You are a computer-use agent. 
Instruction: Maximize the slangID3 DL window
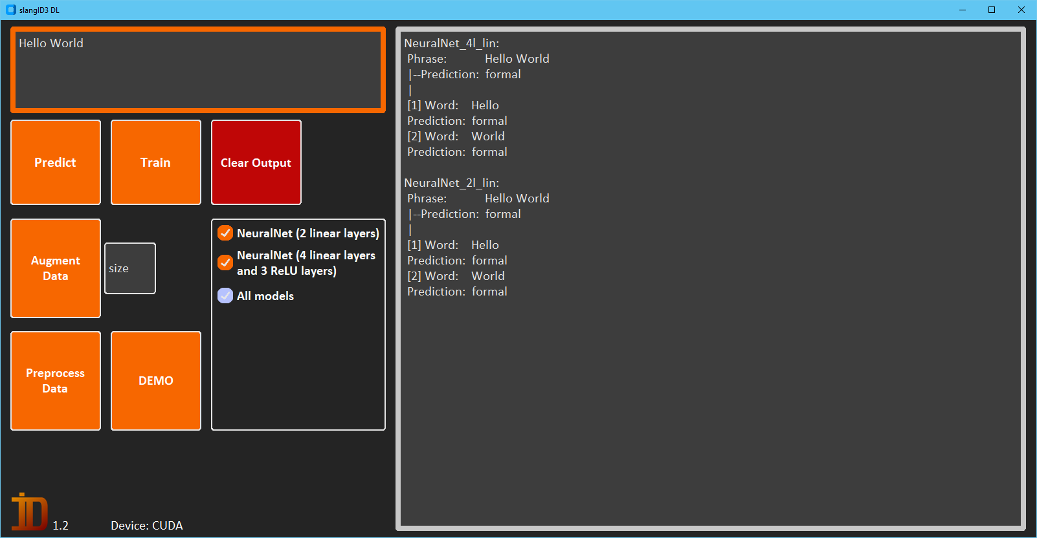992,10
